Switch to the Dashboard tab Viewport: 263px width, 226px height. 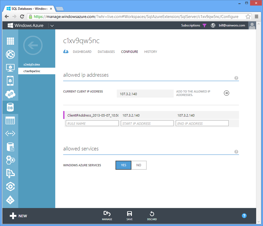click(82, 52)
